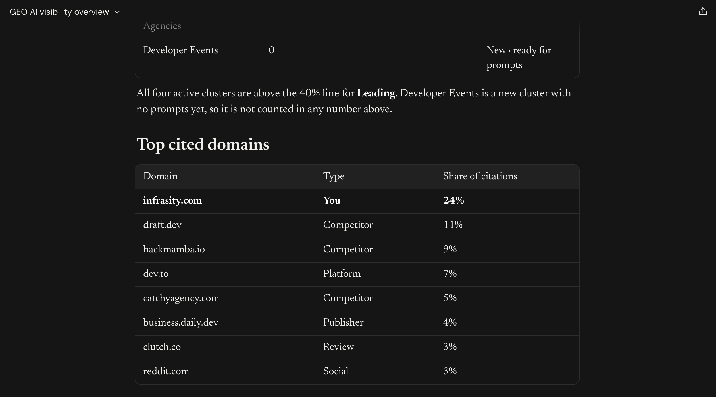
Task: Click the Platform type for dev.to
Action: (342, 274)
